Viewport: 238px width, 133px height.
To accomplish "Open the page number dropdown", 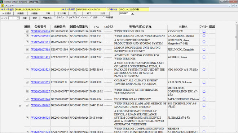I will 18,18.
